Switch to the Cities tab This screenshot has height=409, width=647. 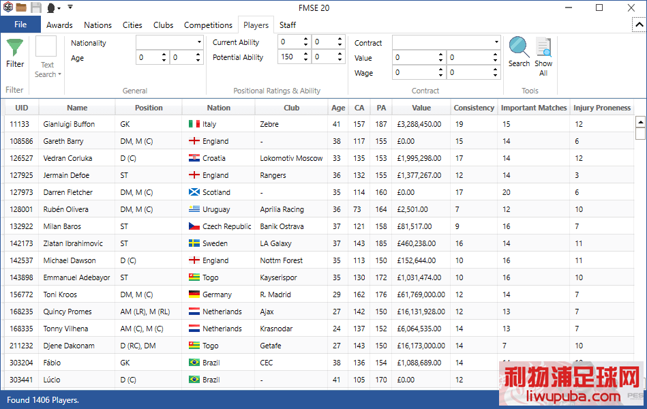click(x=132, y=25)
